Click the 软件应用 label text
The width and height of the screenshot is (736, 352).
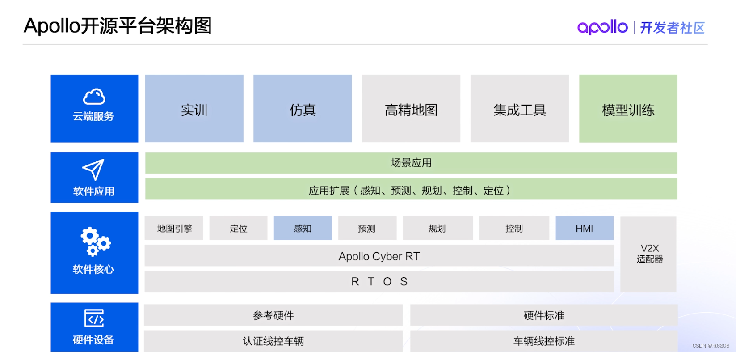point(94,191)
